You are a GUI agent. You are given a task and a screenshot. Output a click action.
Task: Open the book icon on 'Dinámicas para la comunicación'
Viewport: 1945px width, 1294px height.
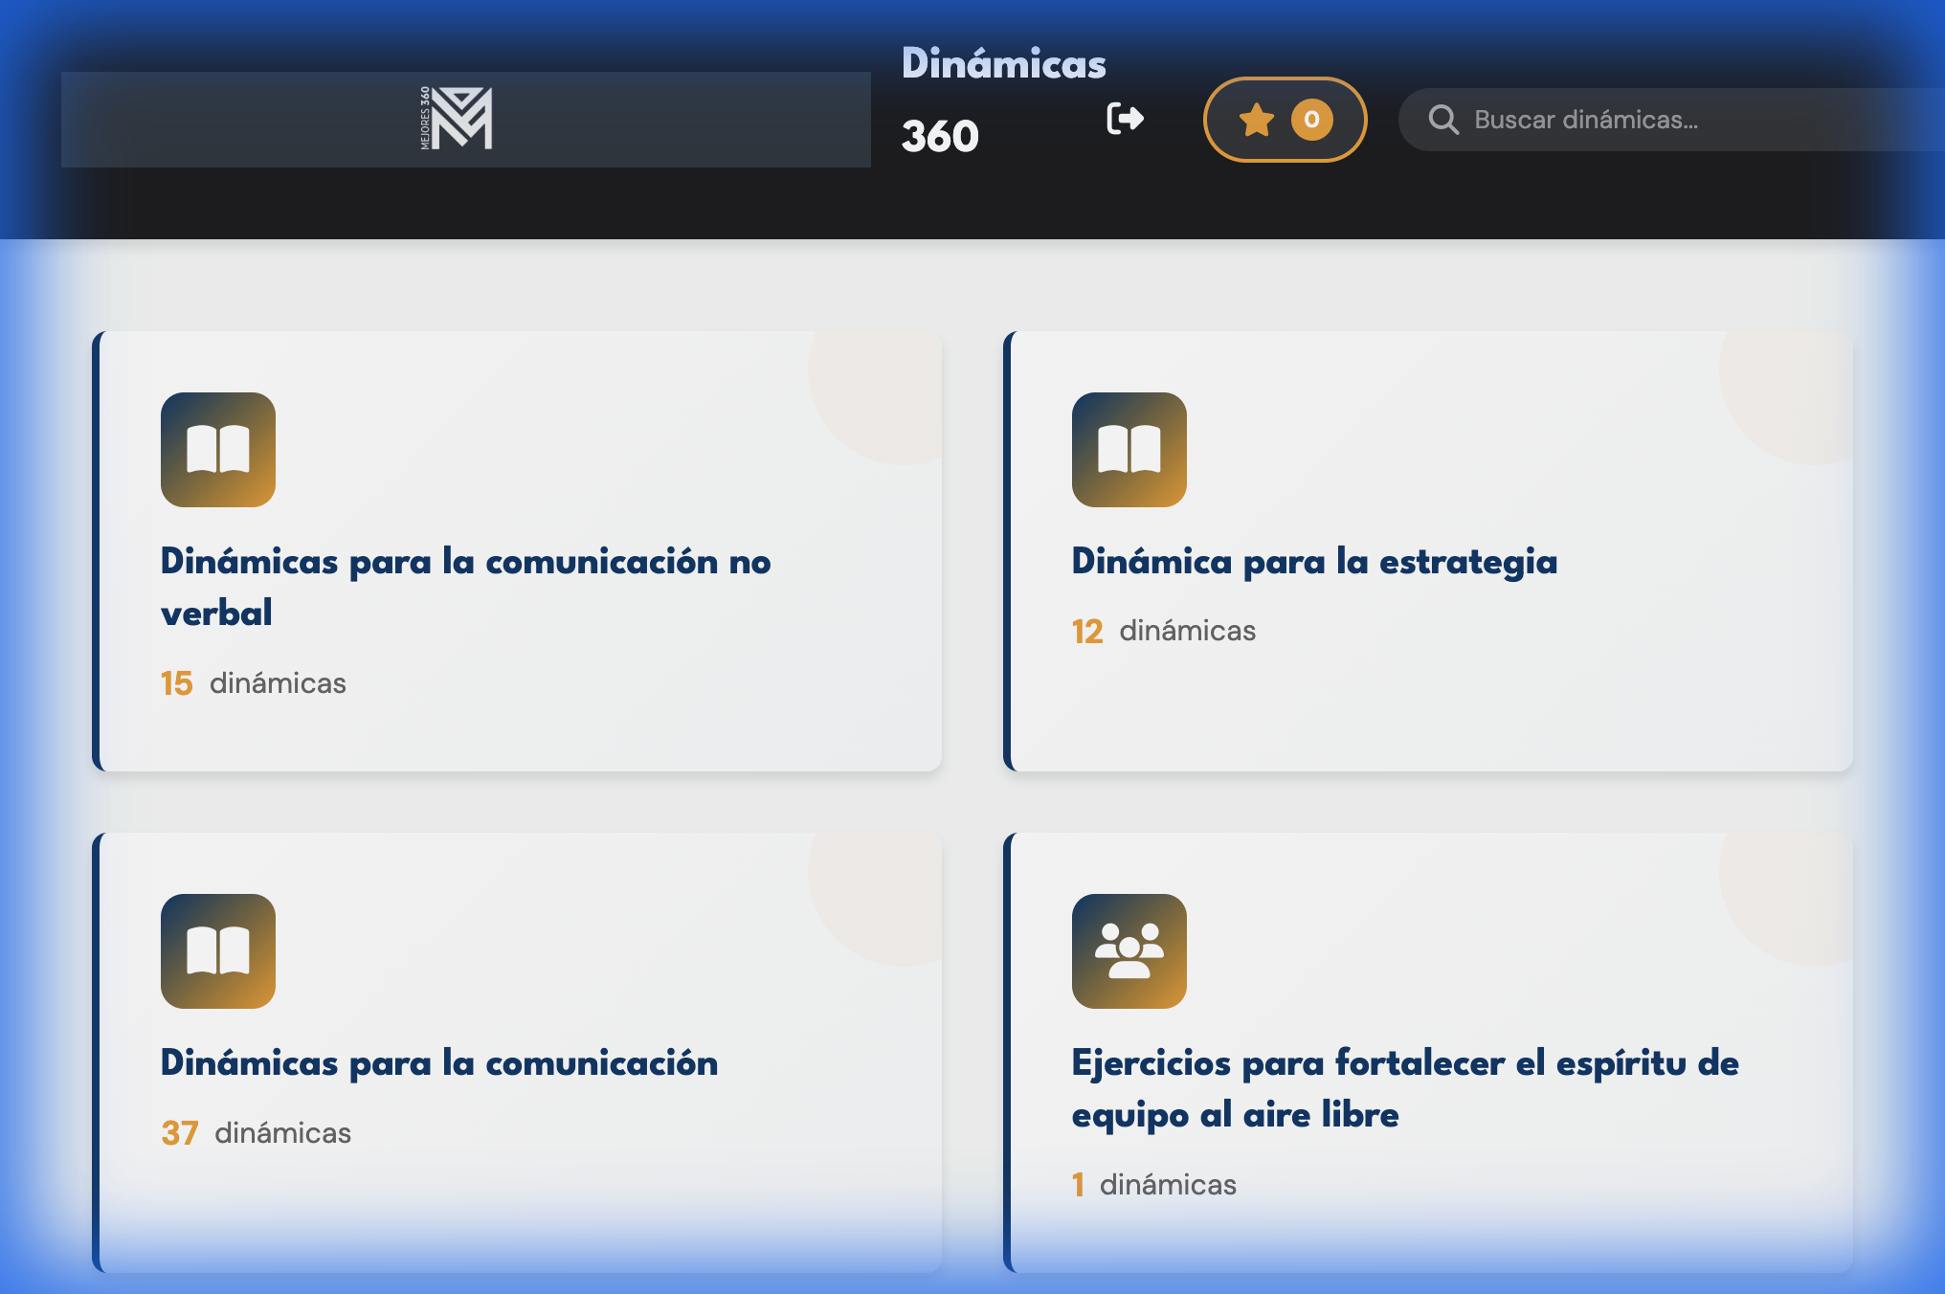217,951
